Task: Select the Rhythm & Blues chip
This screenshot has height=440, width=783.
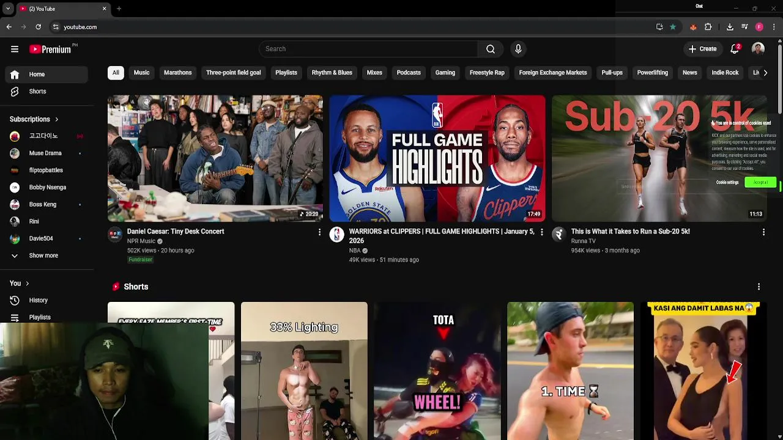Action: pyautogui.click(x=332, y=73)
